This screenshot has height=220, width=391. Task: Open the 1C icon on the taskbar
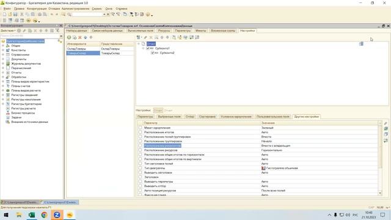click(70, 215)
